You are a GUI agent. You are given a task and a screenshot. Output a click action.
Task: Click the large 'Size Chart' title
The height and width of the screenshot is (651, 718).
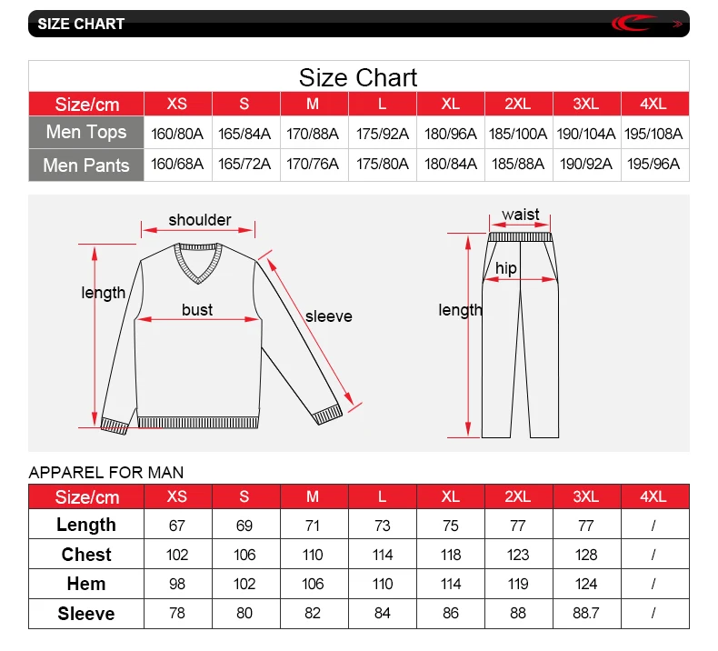tap(358, 77)
